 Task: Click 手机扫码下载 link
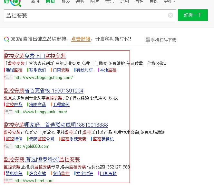163,40
